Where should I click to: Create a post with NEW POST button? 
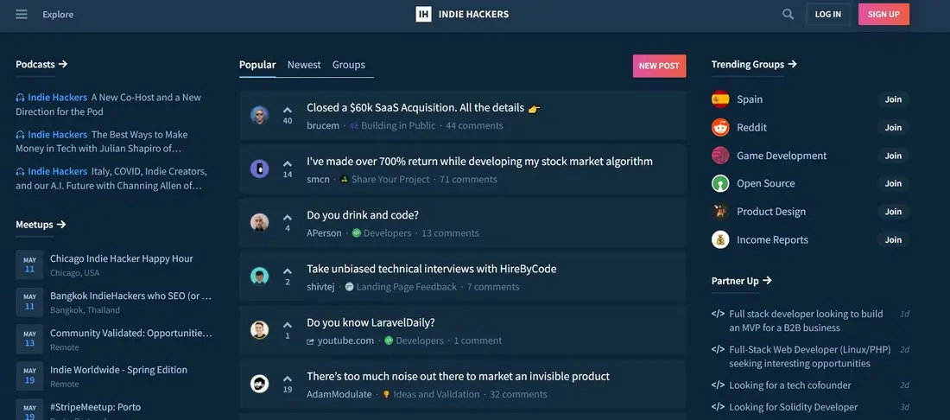[659, 66]
